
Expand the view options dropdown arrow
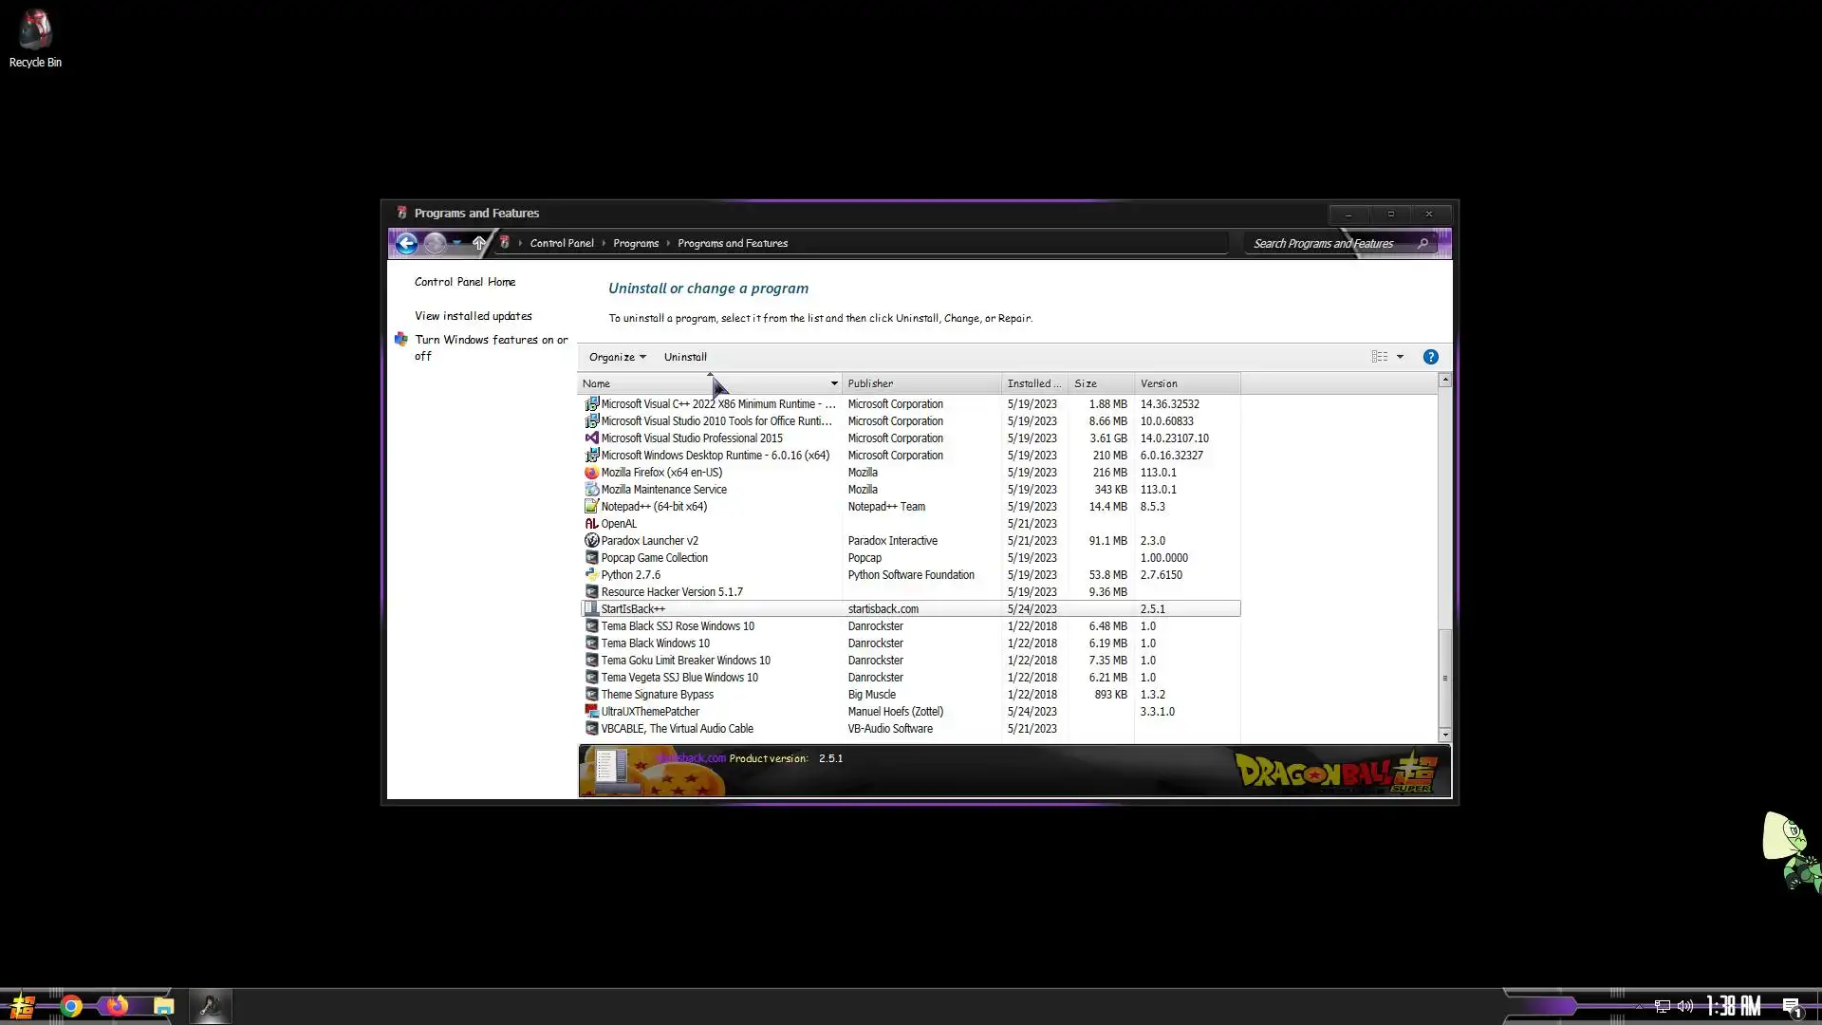[x=1400, y=357]
